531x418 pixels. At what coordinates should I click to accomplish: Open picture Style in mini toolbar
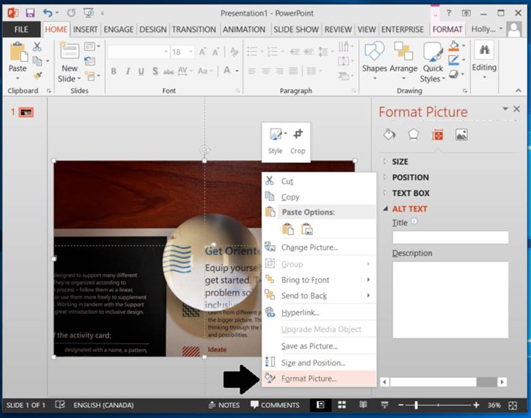[x=276, y=141]
